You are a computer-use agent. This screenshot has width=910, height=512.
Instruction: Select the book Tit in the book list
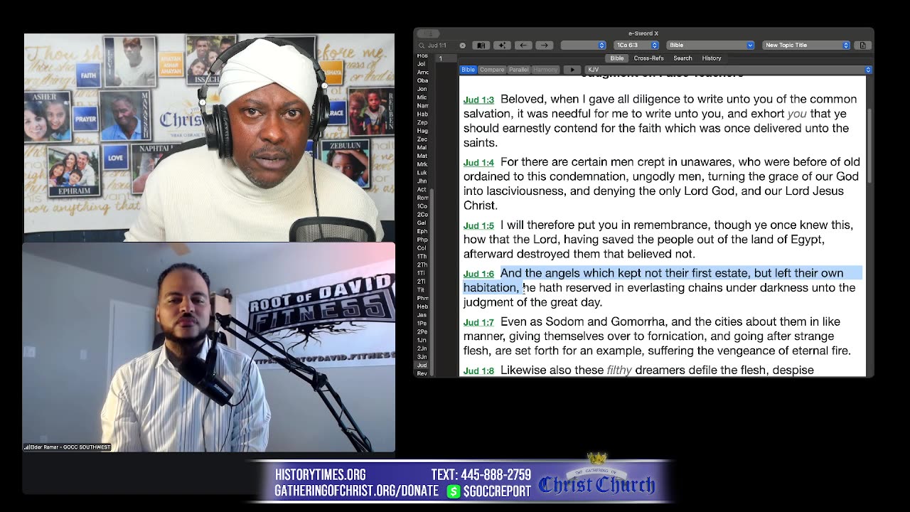tap(422, 290)
